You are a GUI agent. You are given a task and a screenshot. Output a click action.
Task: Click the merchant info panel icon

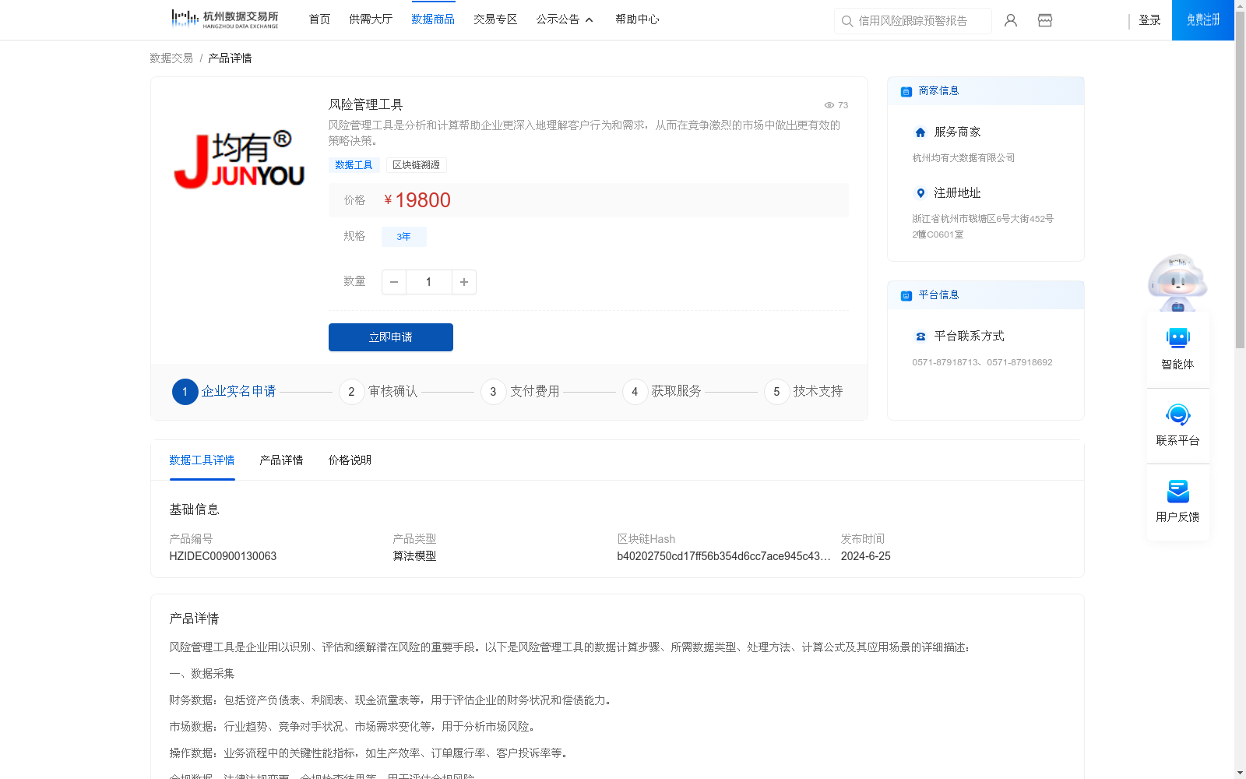tap(906, 91)
